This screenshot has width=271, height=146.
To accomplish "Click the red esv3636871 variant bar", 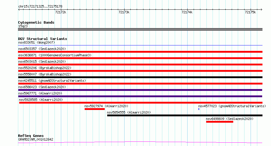I will point(140,58).
